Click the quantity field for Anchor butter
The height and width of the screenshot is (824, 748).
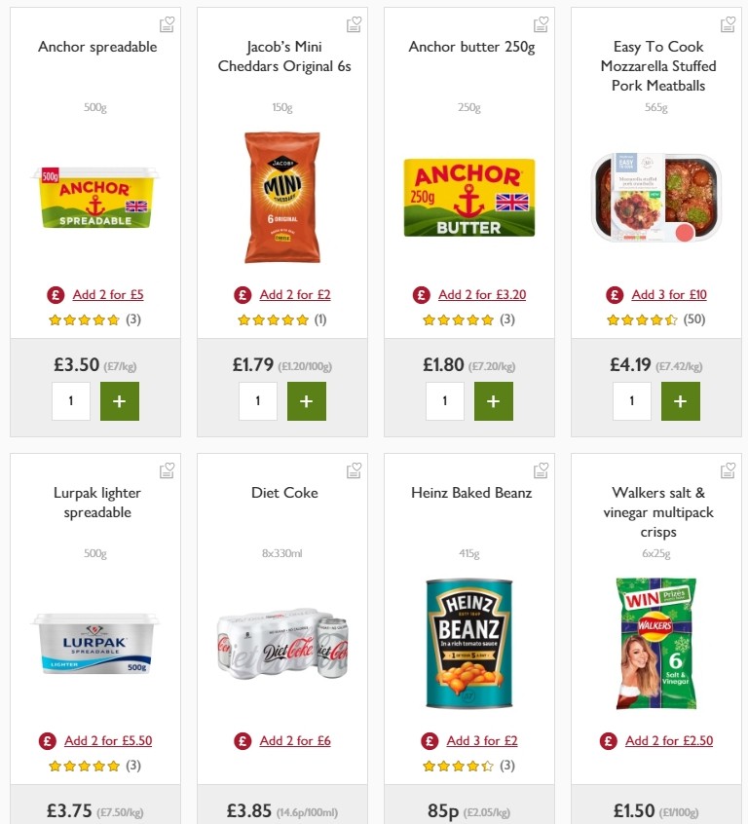point(445,400)
